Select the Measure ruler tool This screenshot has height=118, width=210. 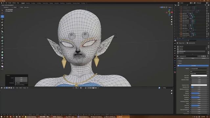coord(2,31)
